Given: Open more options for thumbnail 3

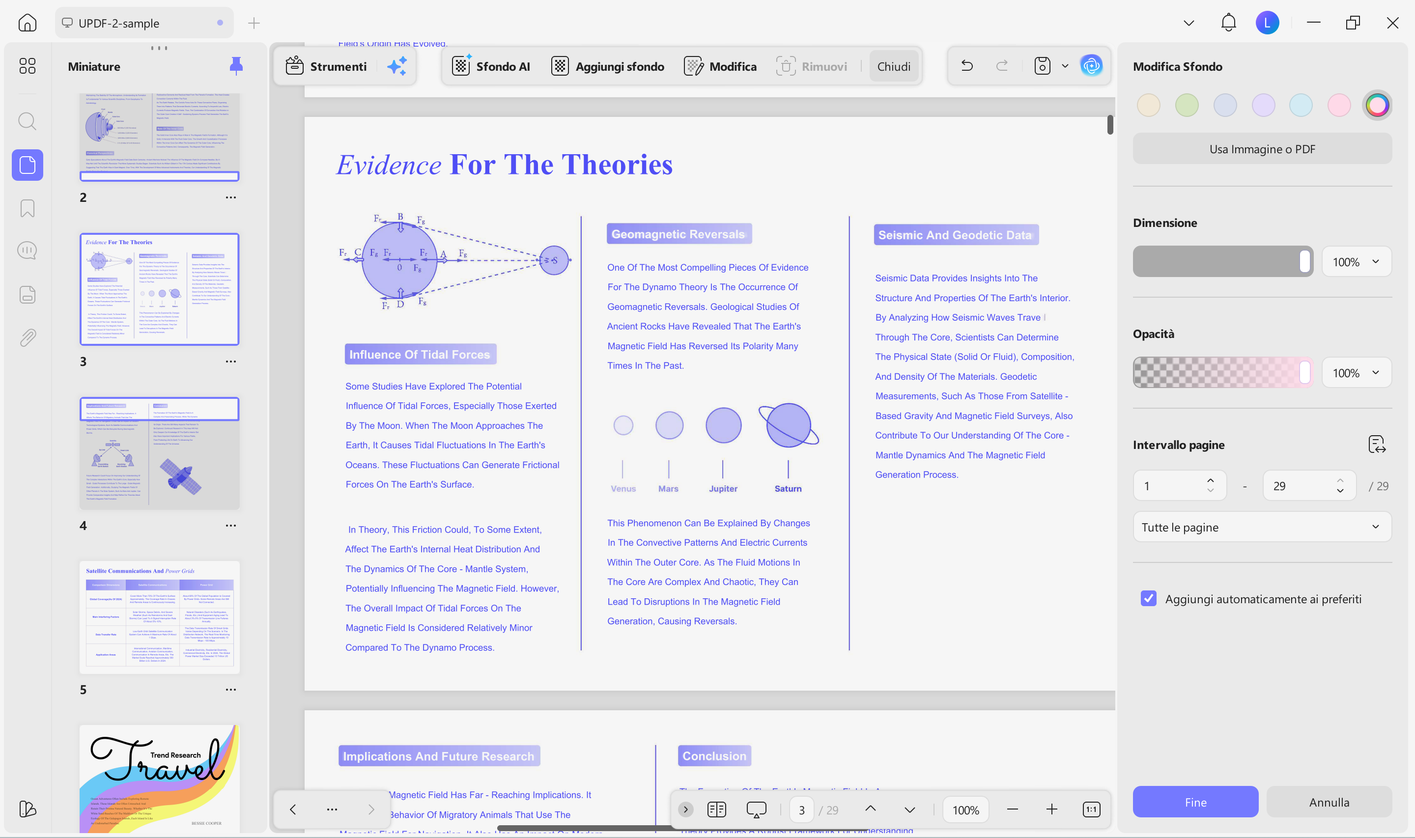Looking at the screenshot, I should pyautogui.click(x=230, y=362).
